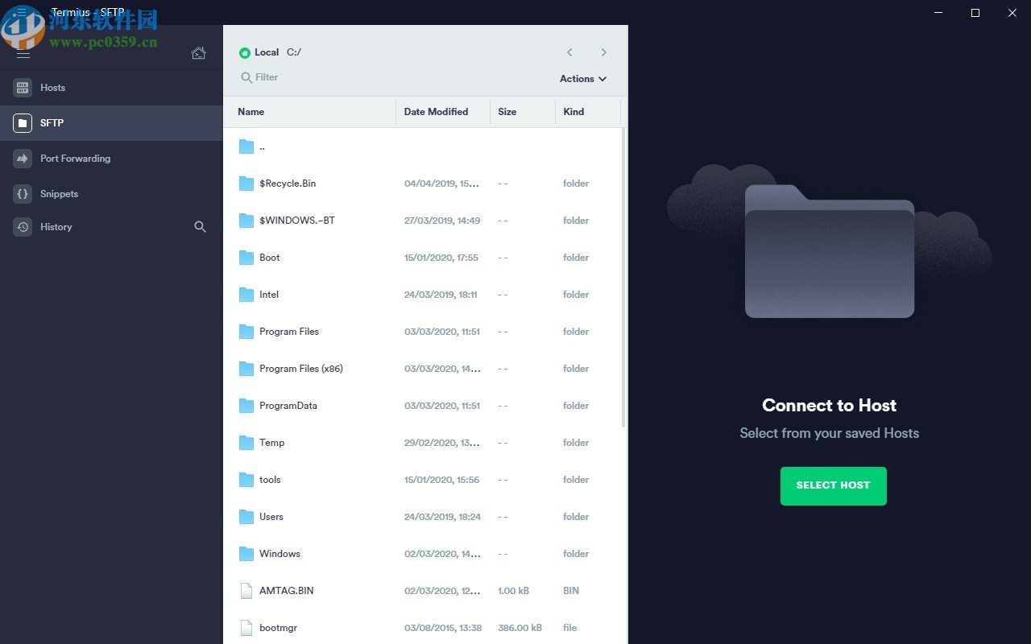This screenshot has width=1031, height=644.
Task: Select the 'Intel' folder name
Action: (x=269, y=295)
